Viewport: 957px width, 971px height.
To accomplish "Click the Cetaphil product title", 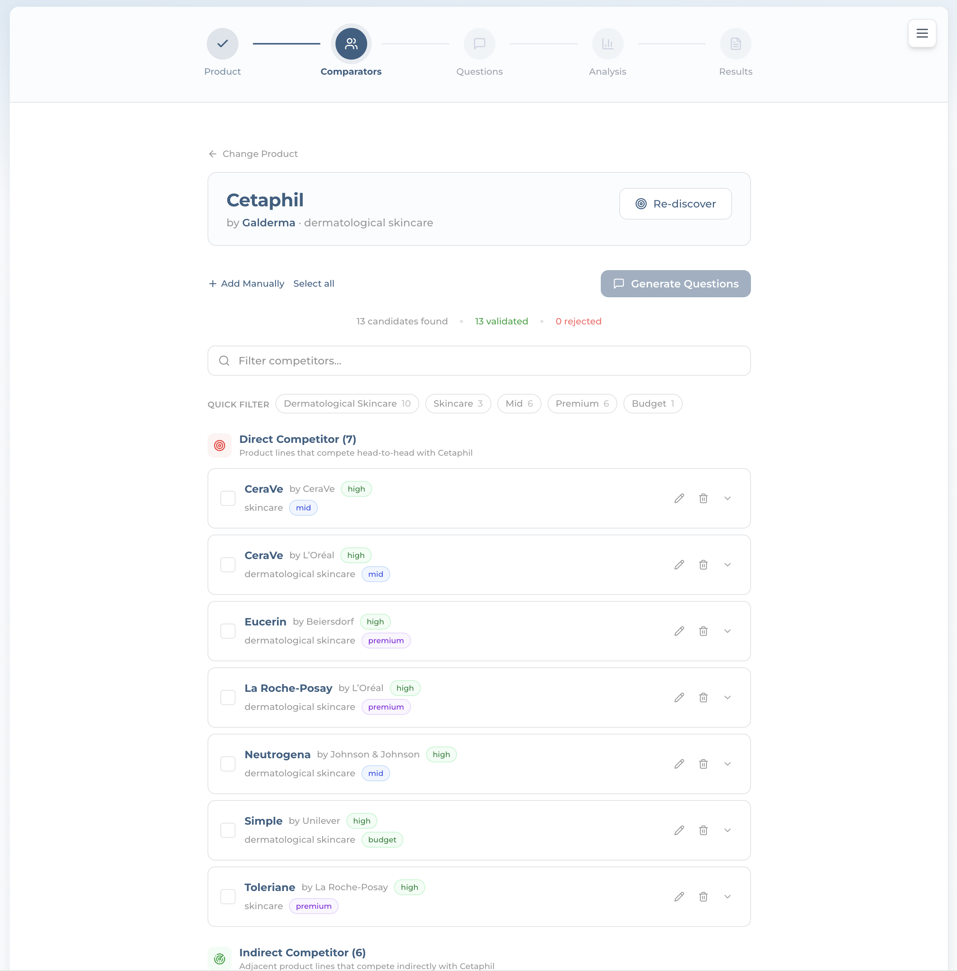I will pos(265,200).
